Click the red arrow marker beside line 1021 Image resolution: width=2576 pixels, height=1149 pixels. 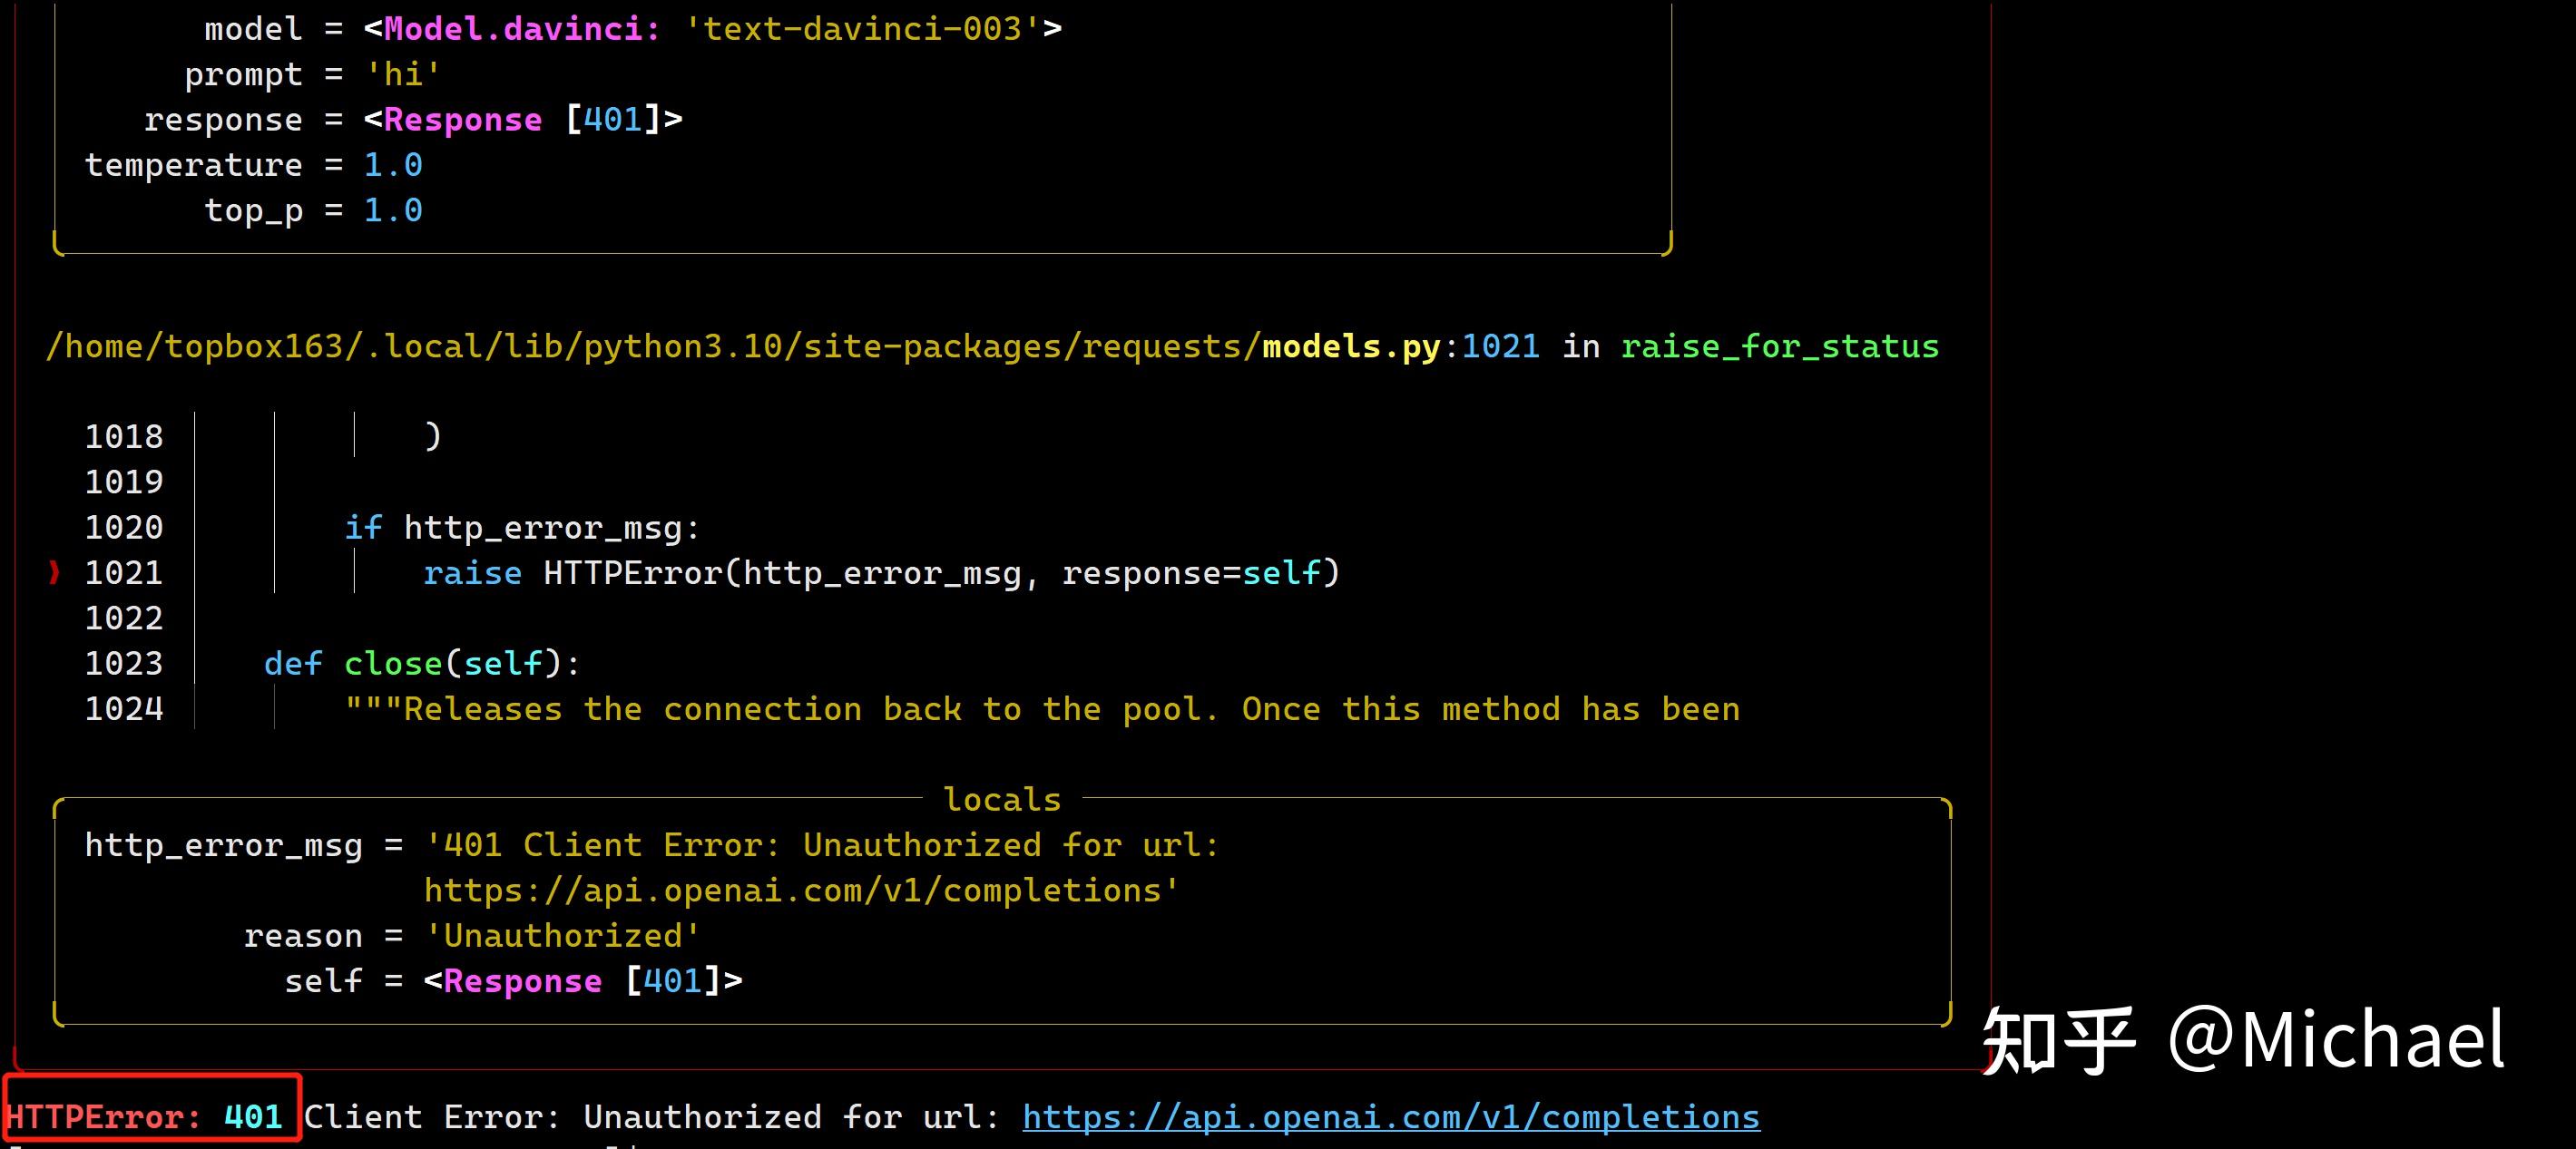[54, 572]
